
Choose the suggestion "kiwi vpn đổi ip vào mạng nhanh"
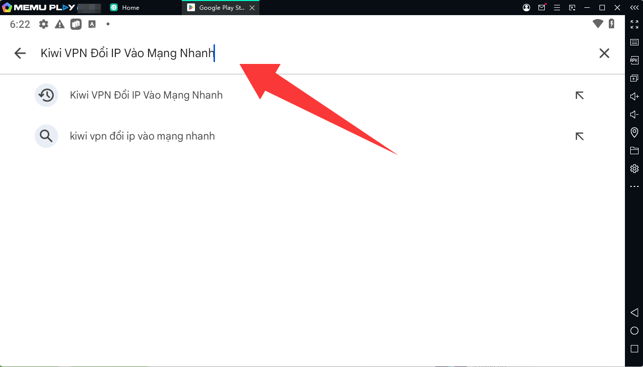tap(143, 136)
